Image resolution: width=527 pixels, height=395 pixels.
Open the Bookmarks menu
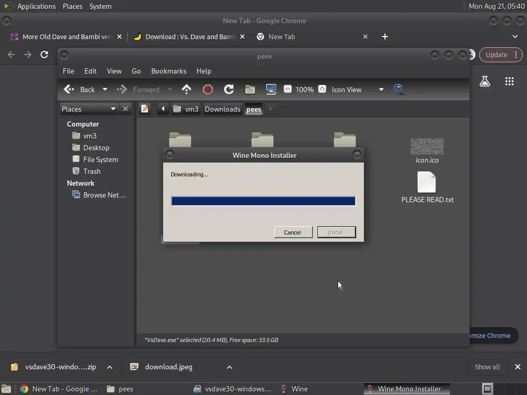click(169, 71)
